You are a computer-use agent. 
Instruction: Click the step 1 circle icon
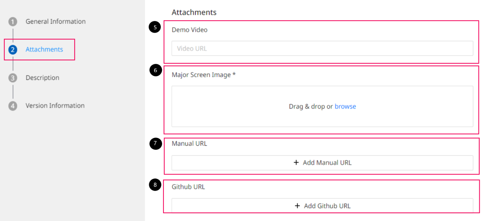point(13,22)
